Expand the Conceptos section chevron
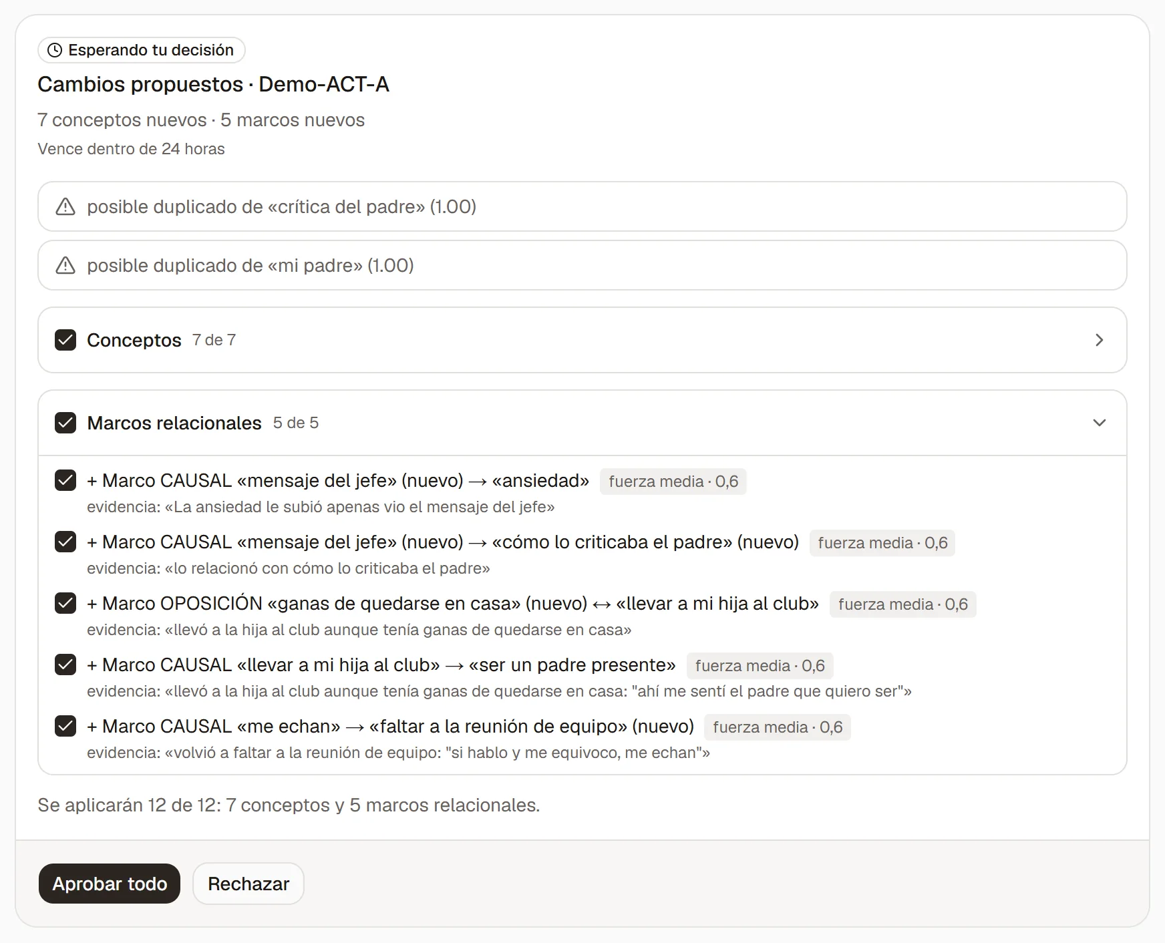 click(x=1100, y=340)
